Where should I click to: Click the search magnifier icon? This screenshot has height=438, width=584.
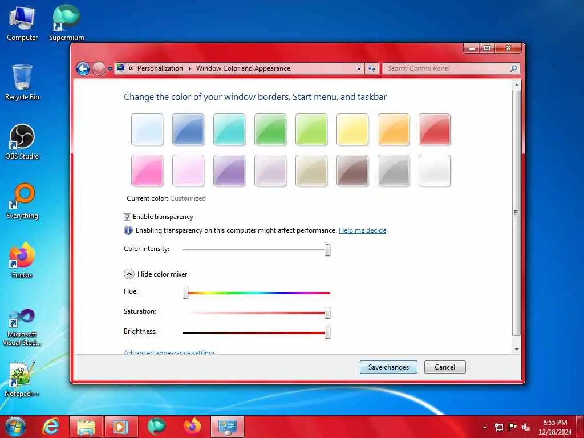coord(514,68)
